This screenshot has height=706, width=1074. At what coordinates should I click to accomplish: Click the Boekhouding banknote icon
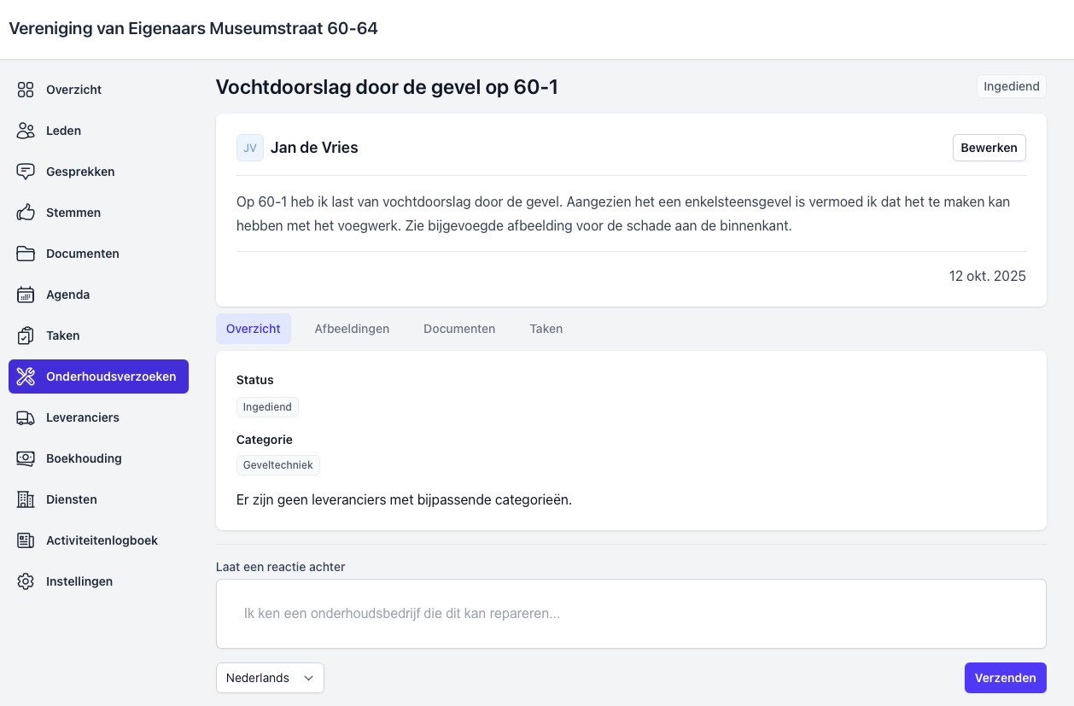pyautogui.click(x=26, y=458)
